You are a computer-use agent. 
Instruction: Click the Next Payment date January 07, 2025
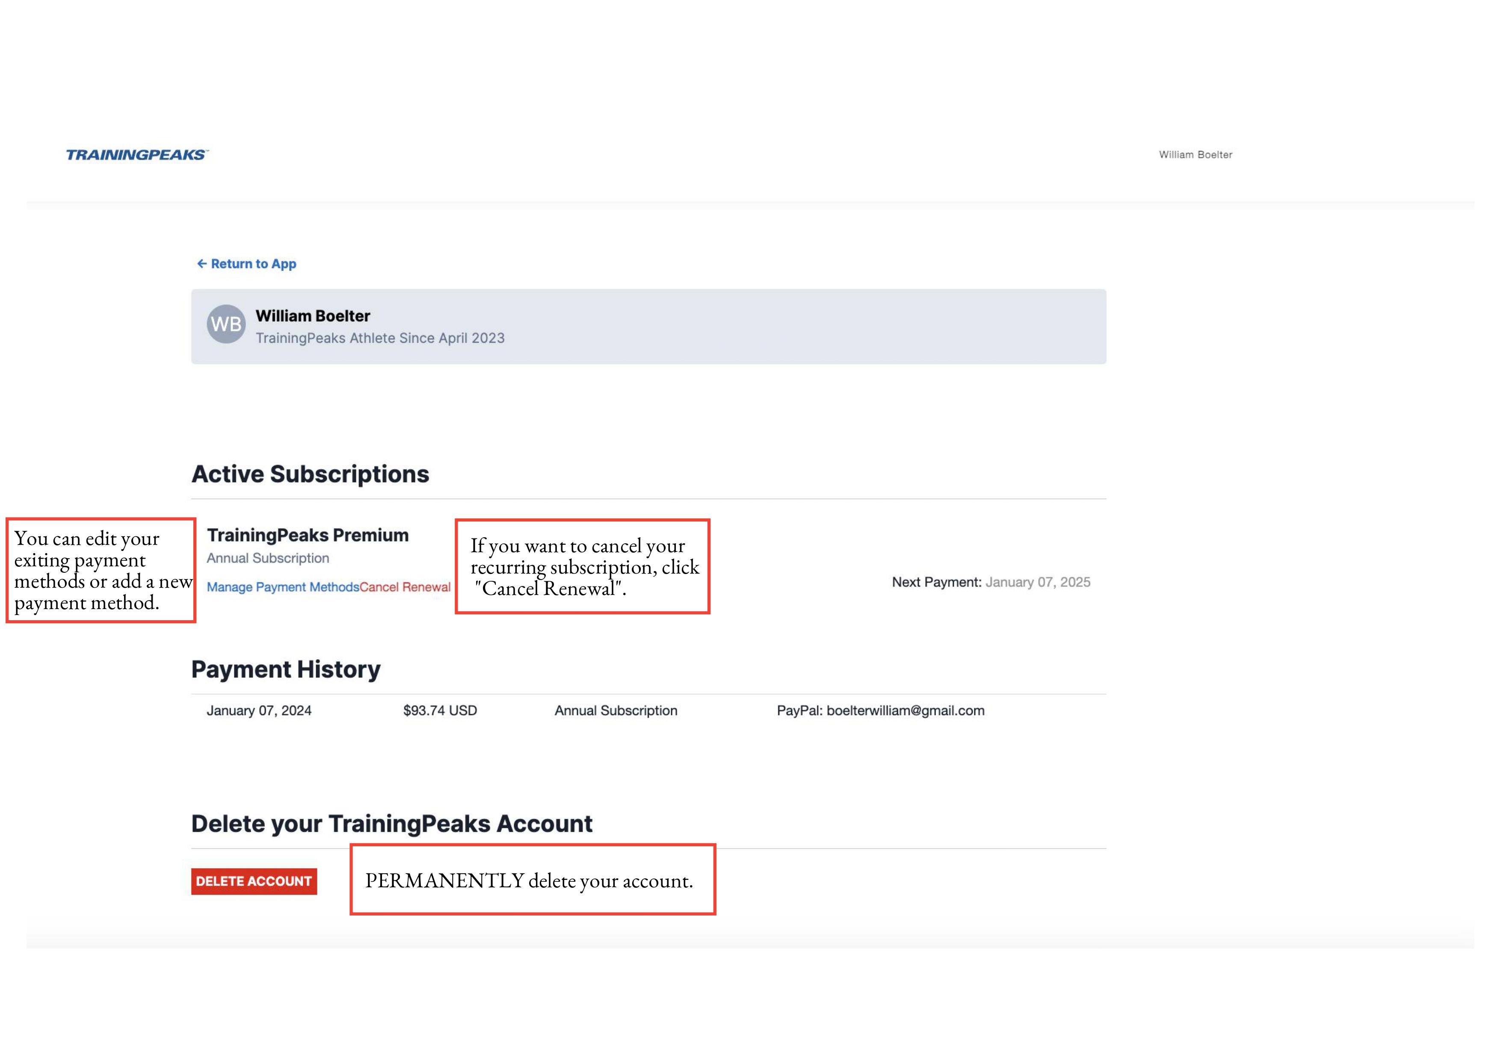(x=1037, y=582)
